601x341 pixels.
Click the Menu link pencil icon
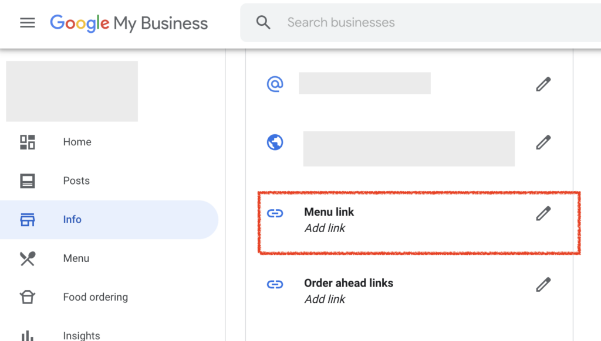[x=543, y=213]
